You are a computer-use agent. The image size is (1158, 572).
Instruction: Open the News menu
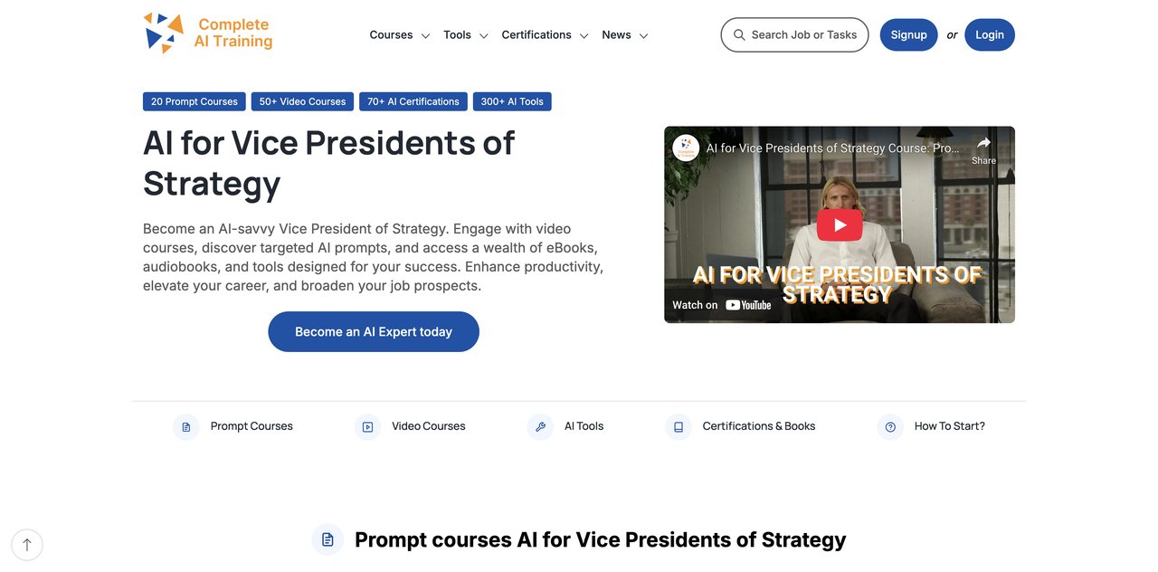(x=625, y=35)
